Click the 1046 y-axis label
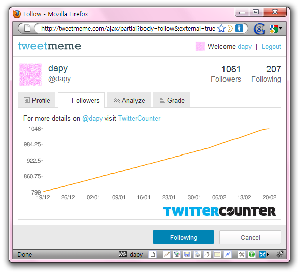The image size is (298, 272). [x=34, y=129]
